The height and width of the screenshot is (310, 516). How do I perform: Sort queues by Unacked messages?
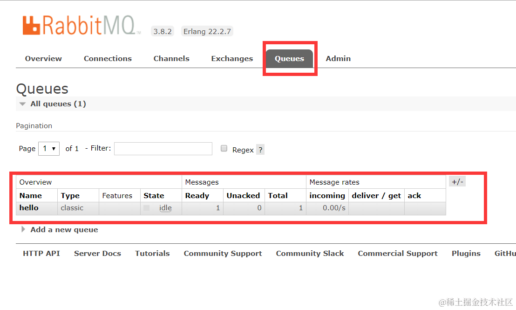243,196
